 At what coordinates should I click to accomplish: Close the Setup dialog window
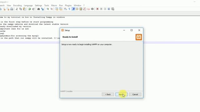[139, 30]
